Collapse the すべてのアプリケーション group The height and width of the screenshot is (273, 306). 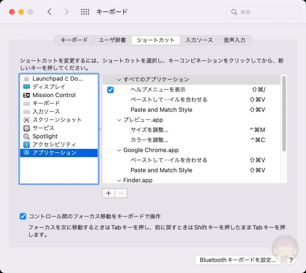tap(119, 80)
